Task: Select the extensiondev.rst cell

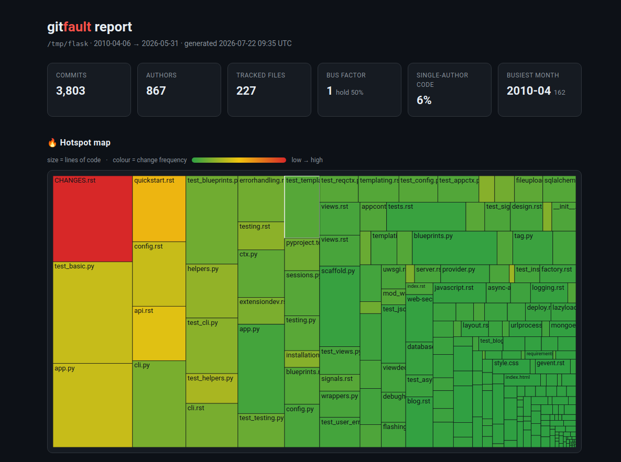Action: (x=262, y=311)
